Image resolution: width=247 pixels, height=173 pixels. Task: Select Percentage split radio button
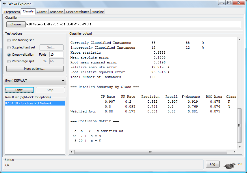(9, 61)
